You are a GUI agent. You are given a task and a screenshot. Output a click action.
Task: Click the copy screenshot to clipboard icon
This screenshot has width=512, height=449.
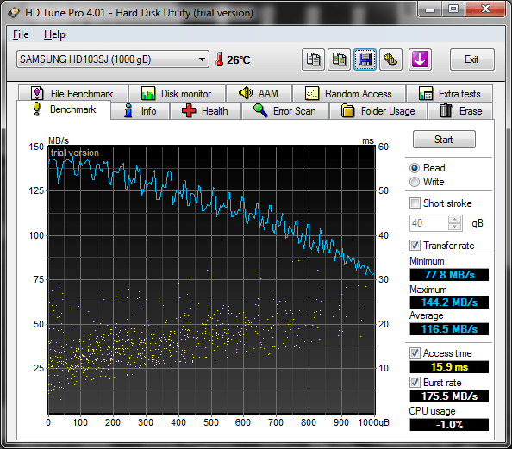click(x=339, y=59)
